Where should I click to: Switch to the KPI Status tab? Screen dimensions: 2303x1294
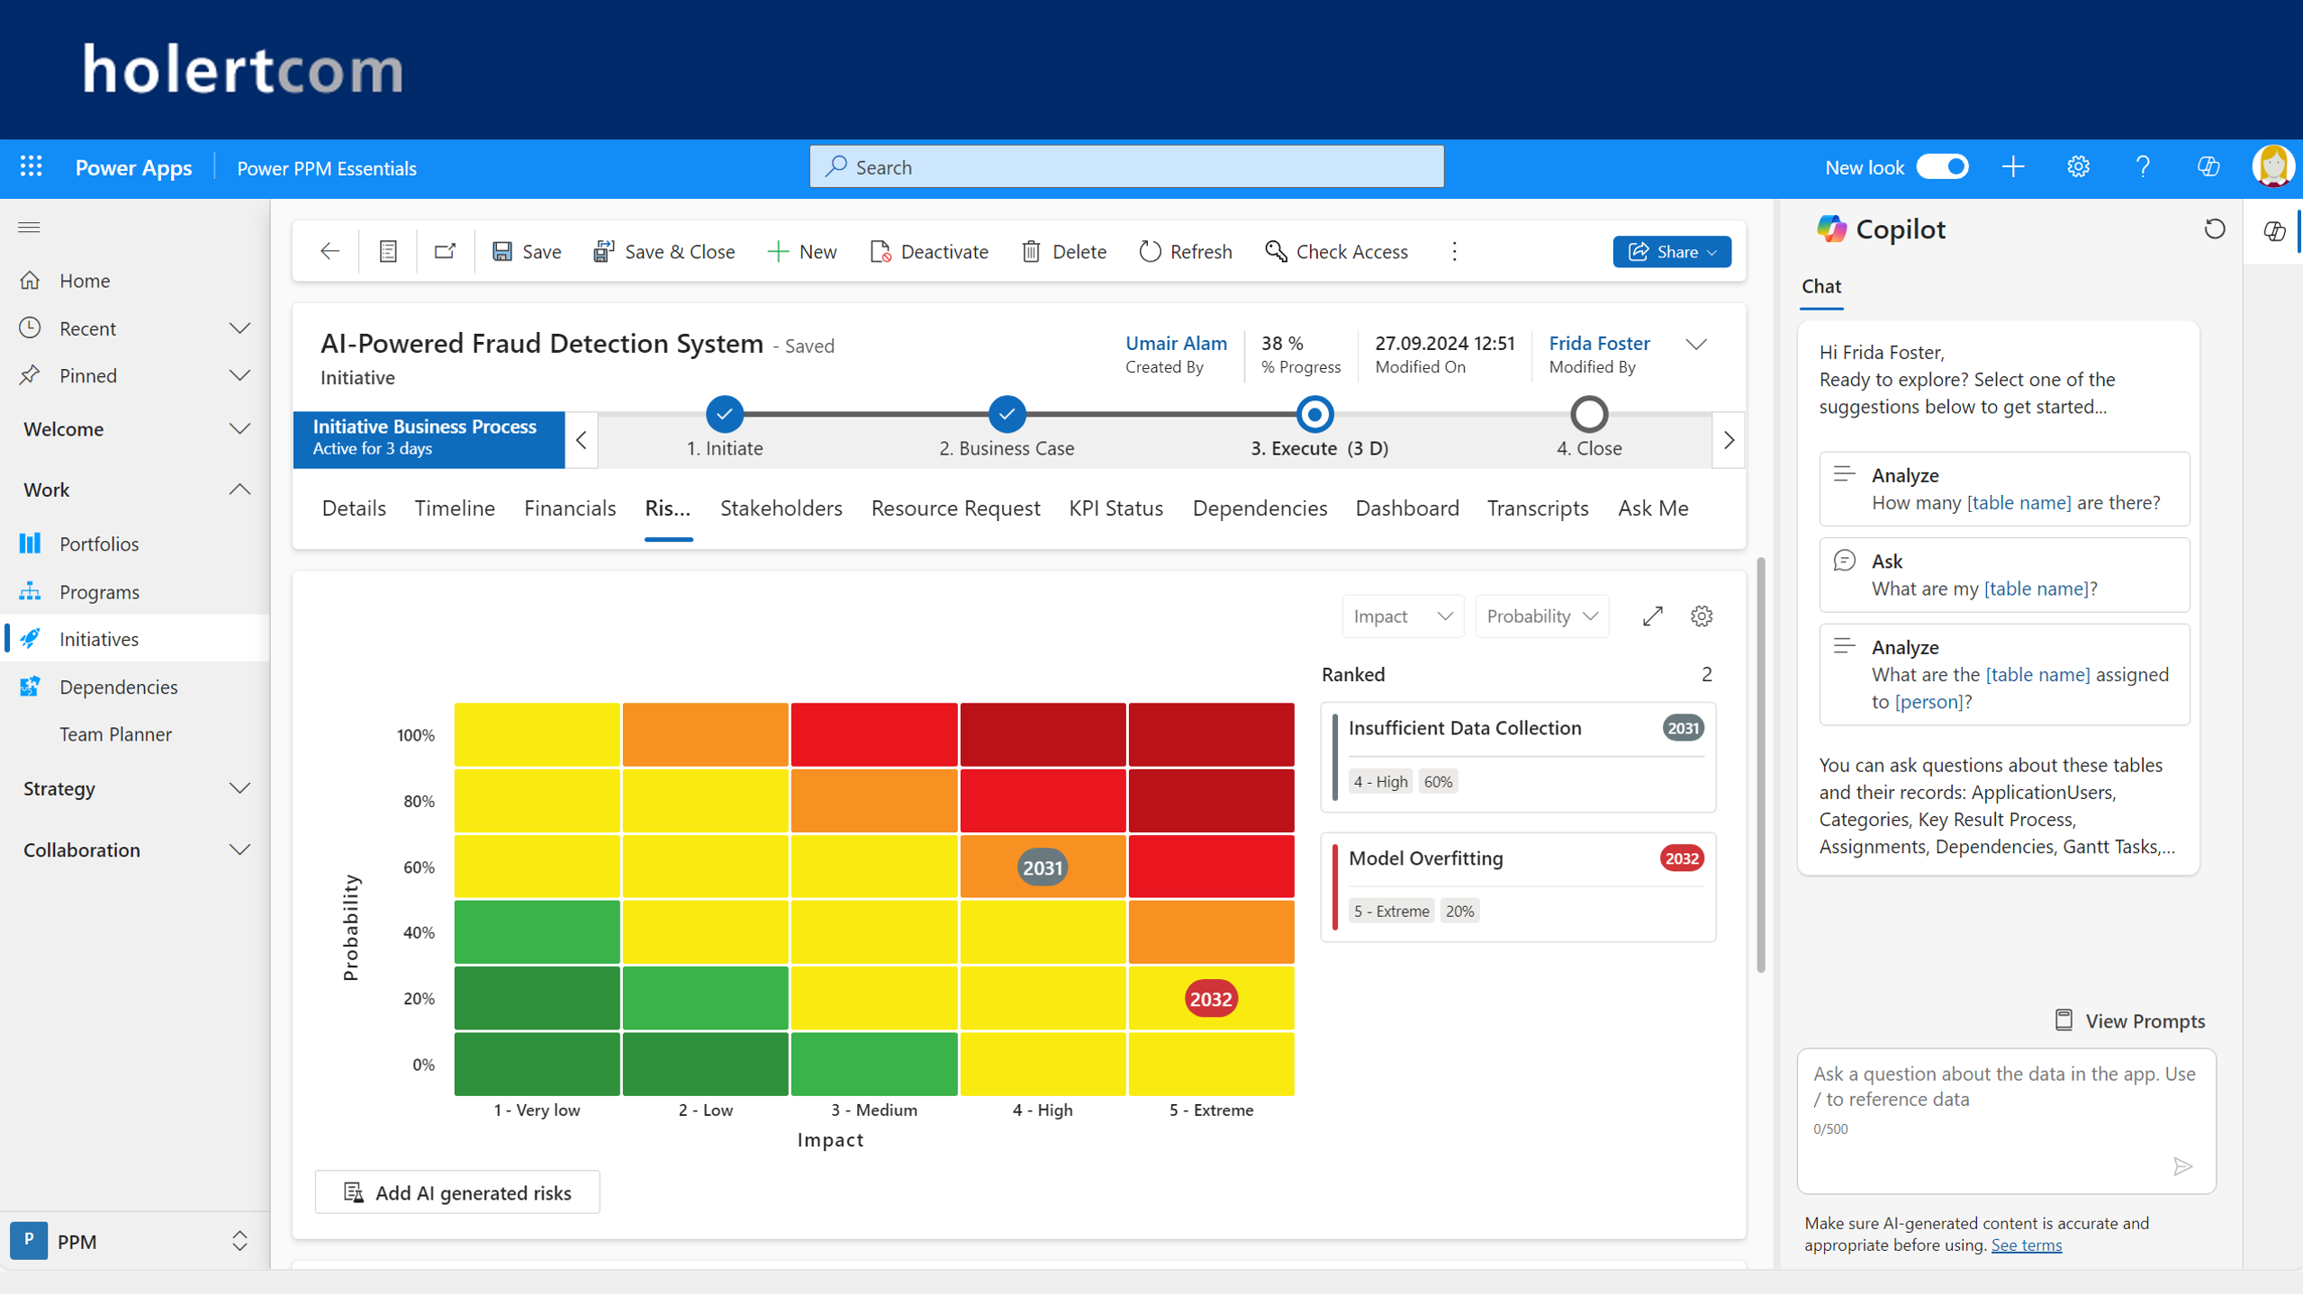[1115, 508]
